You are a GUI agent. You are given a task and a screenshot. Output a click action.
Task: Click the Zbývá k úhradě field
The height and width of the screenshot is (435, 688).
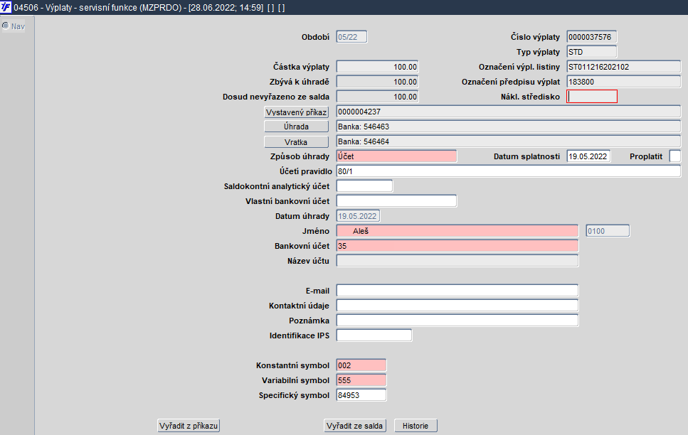tap(377, 82)
